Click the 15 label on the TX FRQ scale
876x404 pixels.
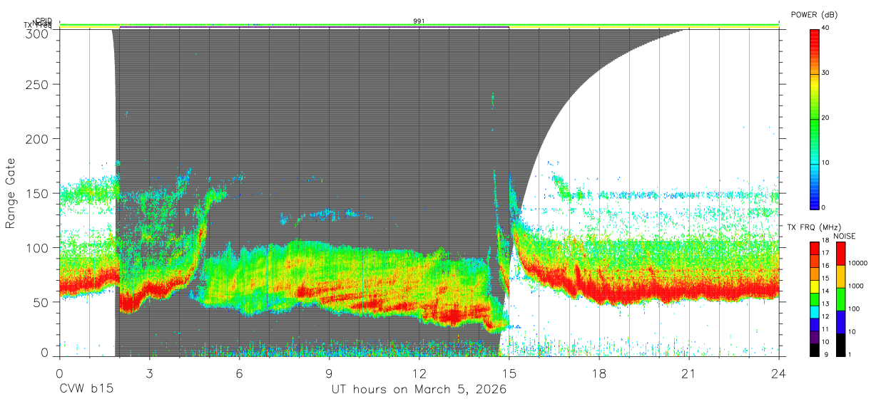tap(826, 279)
